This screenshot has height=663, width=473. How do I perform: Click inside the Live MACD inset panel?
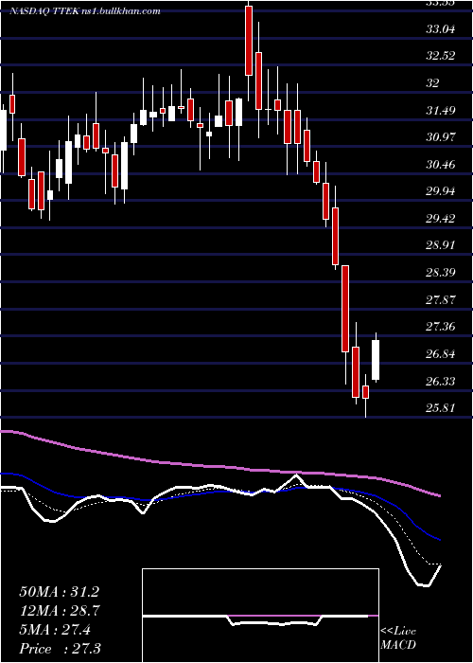point(260,616)
